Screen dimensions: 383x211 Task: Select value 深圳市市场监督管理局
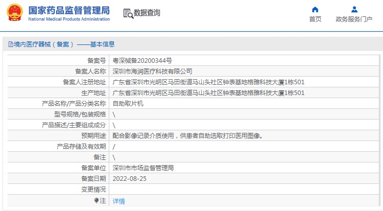click(x=143, y=168)
